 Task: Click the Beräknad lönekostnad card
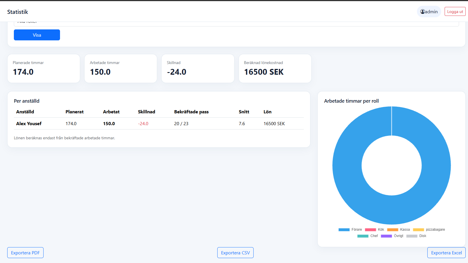(x=275, y=68)
